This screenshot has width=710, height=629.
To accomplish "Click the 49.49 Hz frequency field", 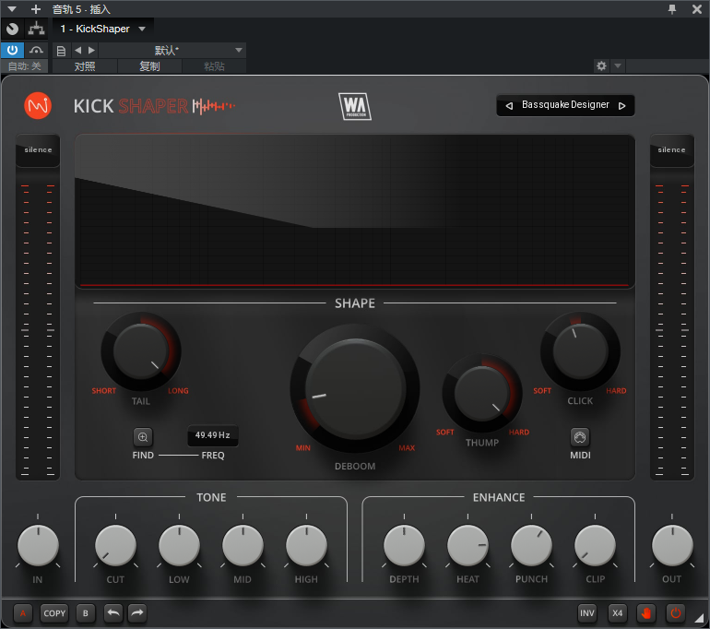I will [x=212, y=435].
